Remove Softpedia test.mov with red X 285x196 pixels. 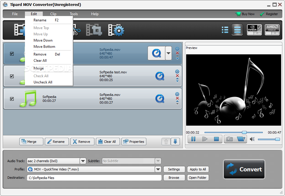click(x=178, y=76)
